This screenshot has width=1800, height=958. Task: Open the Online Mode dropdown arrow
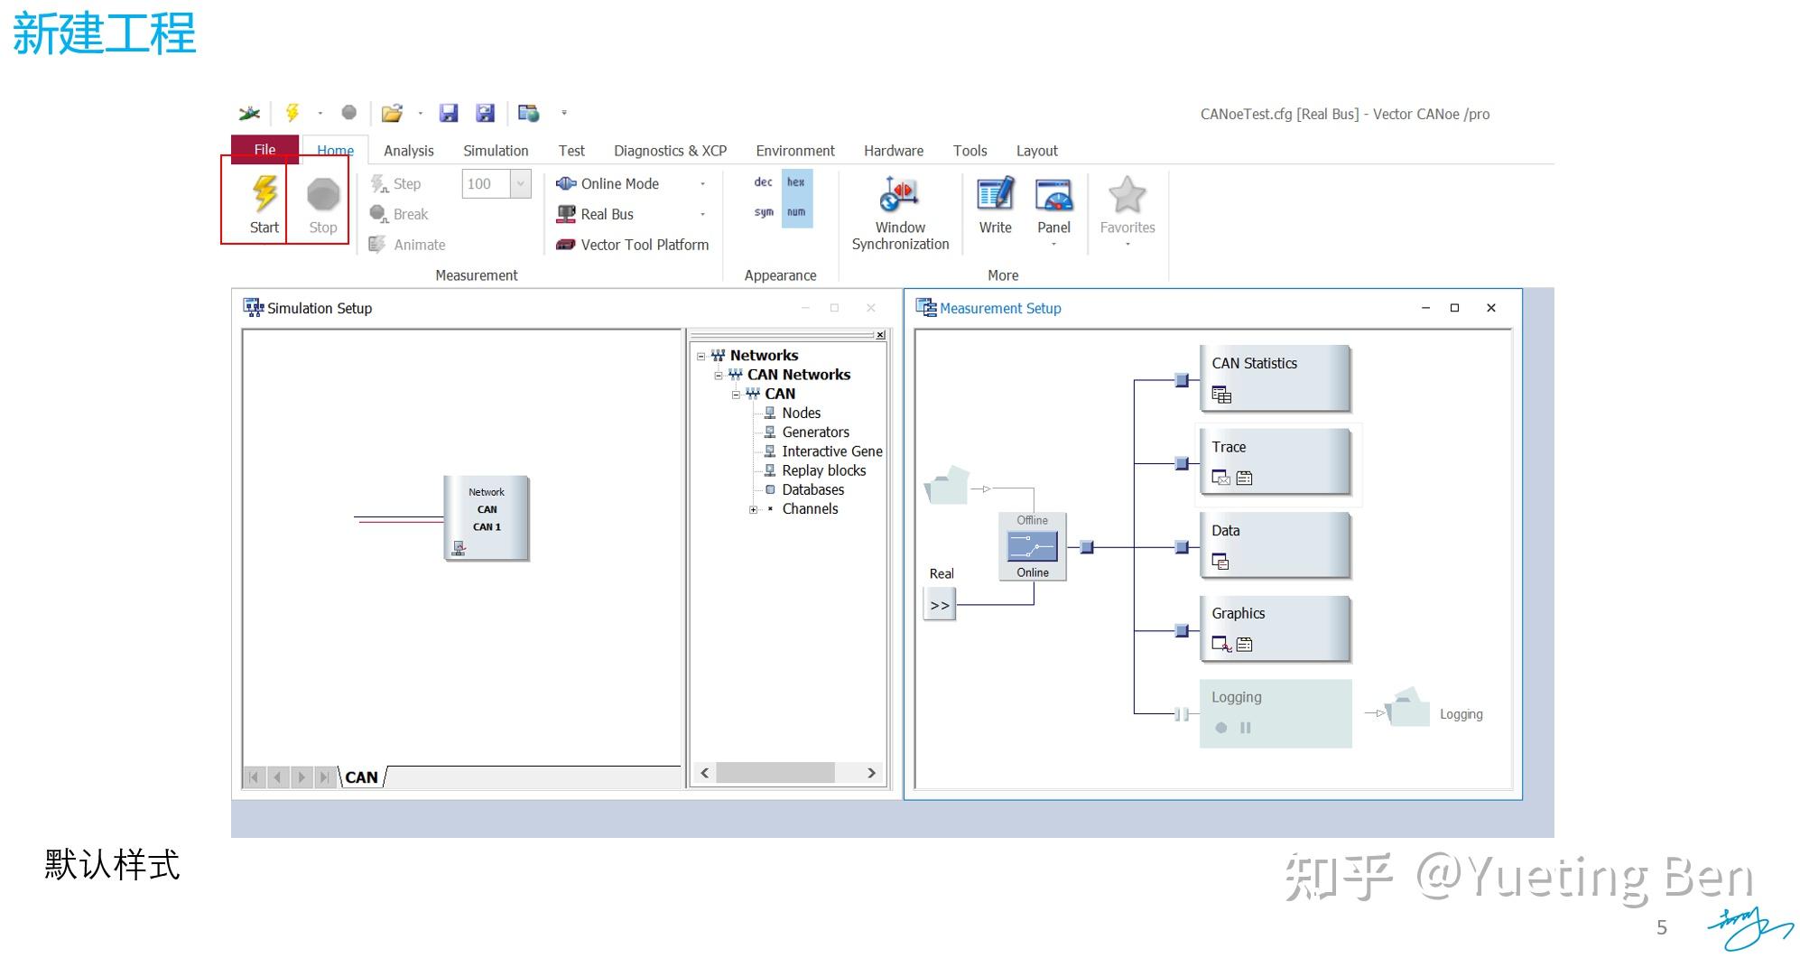(x=703, y=184)
